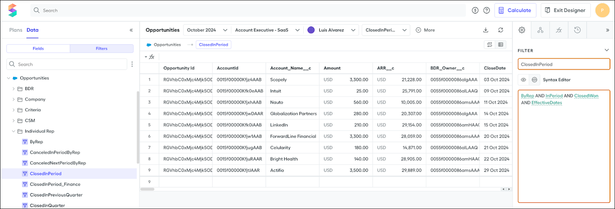Focus the fields Search box

(67, 64)
